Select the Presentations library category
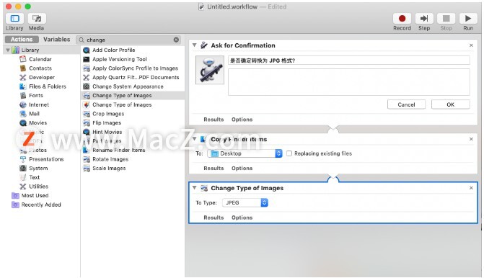The height and width of the screenshot is (278, 484). [x=46, y=159]
